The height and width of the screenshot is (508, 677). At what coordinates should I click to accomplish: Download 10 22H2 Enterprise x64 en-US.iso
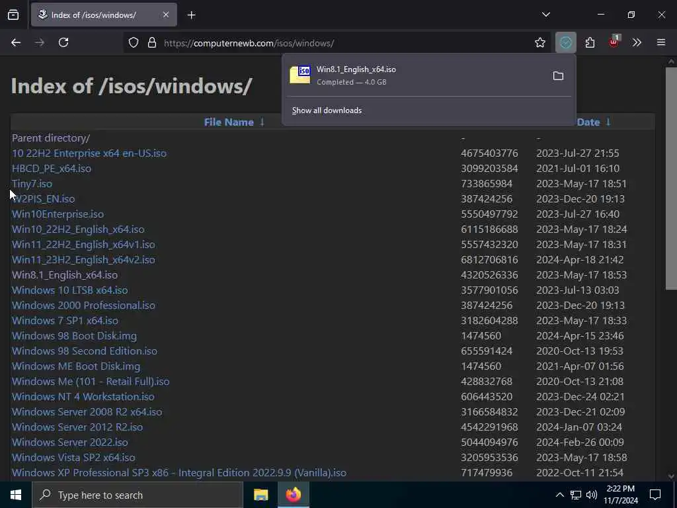point(89,153)
